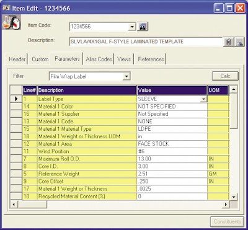Click the paperclip attachment icon beside Description
Image resolution: width=248 pixels, height=230 pixels.
click(229, 42)
